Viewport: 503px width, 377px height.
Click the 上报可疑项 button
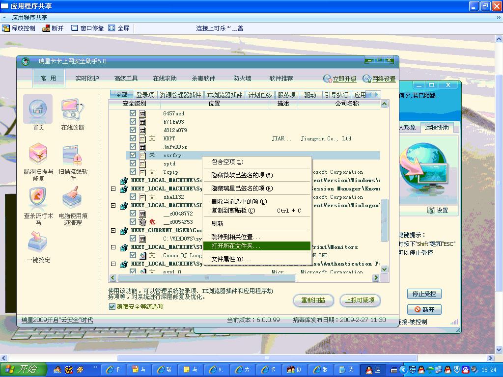(x=360, y=300)
